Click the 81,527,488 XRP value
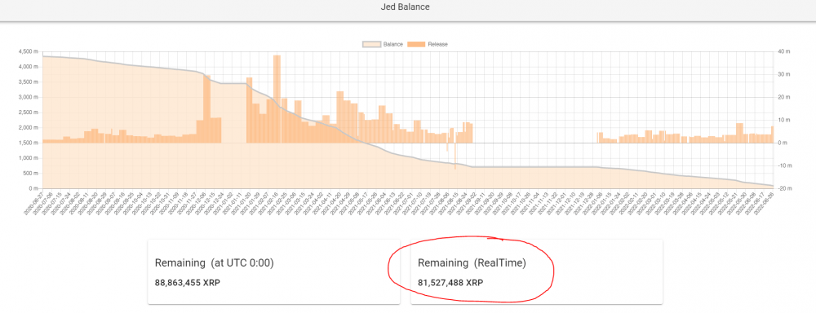816x313 pixels. [450, 284]
